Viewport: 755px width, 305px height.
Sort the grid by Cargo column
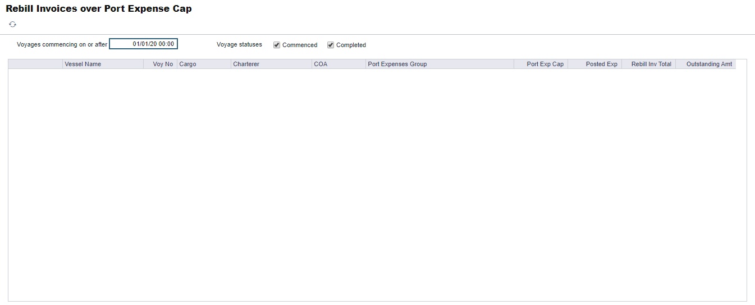tap(204, 64)
